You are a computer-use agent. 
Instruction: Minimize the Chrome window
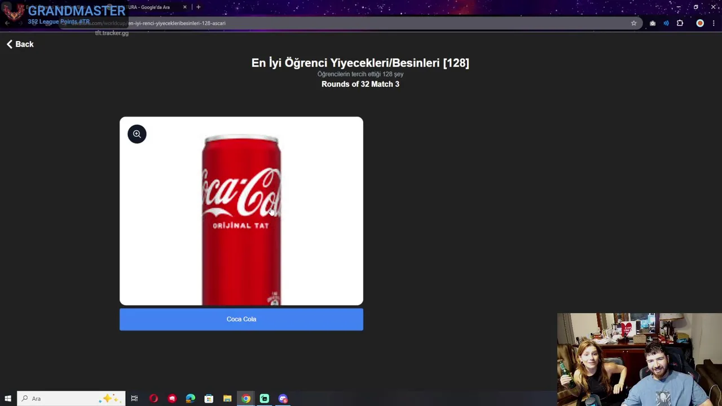coord(678,7)
